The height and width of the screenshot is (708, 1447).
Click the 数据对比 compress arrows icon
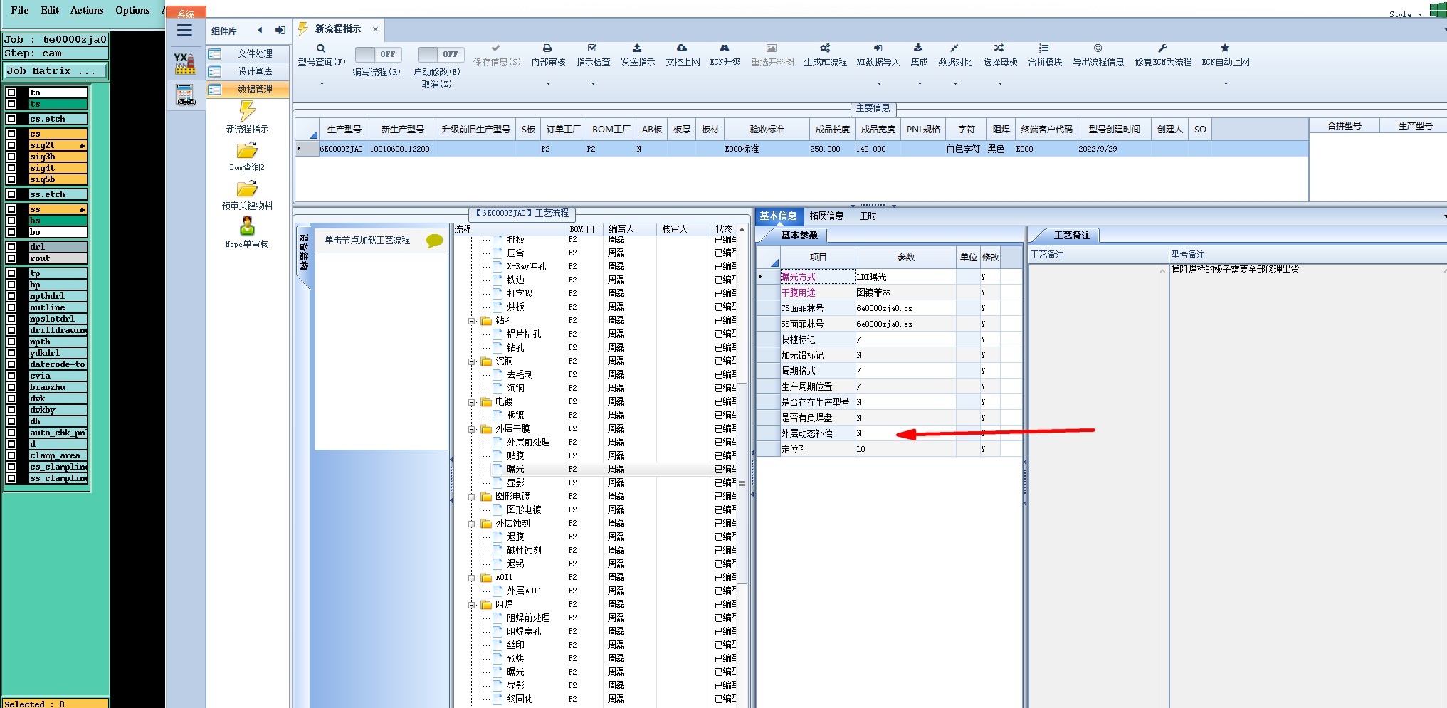954,48
